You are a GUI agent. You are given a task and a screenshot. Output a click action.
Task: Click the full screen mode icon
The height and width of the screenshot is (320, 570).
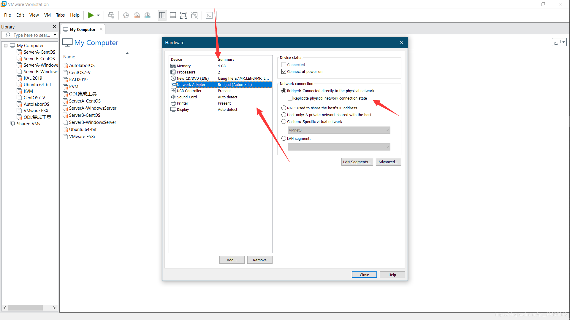pyautogui.click(x=183, y=15)
